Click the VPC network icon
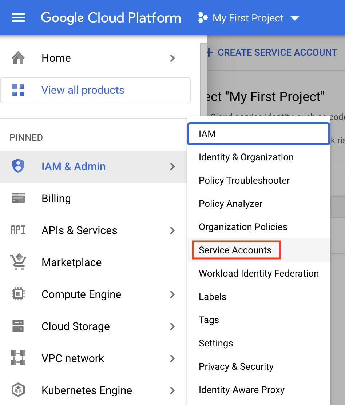Viewport: 345px width, 405px height. [x=18, y=358]
